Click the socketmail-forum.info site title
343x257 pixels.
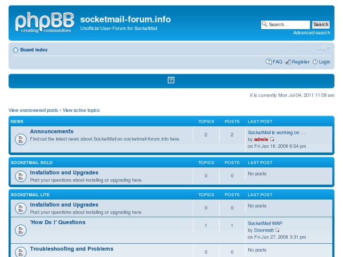pos(125,19)
